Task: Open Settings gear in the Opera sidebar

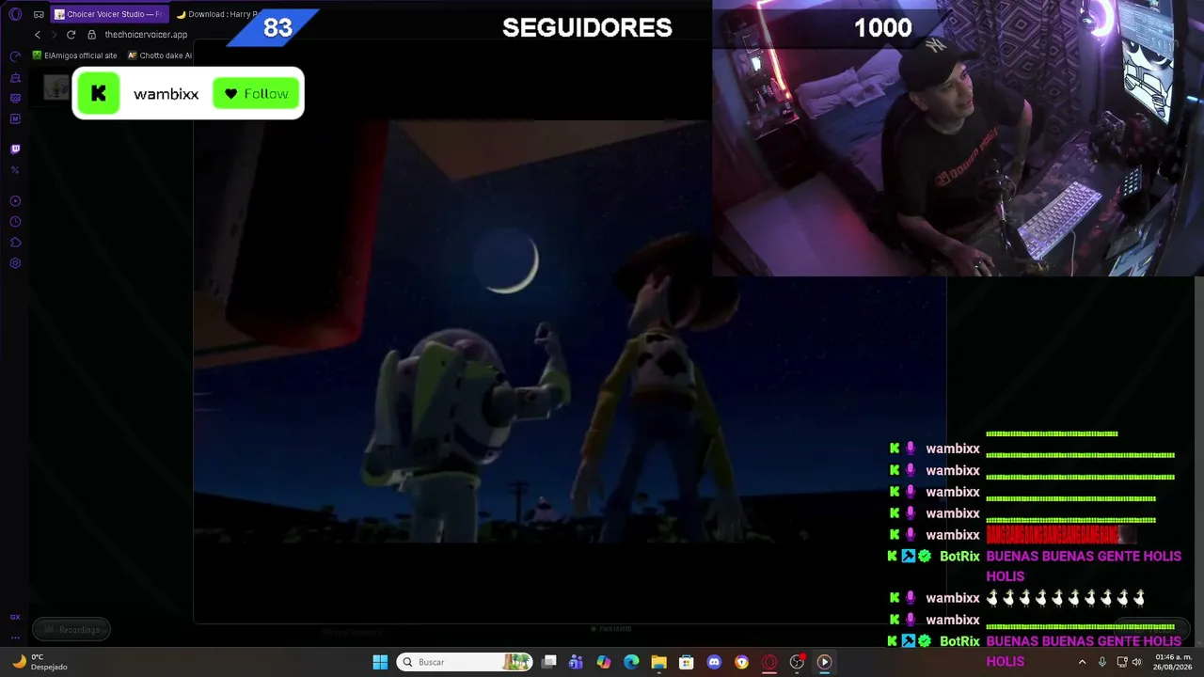Action: 15,263
